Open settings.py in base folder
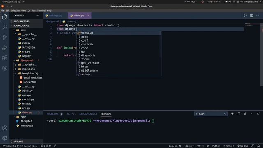This screenshot has width=263, height=148. [x=28, y=47]
